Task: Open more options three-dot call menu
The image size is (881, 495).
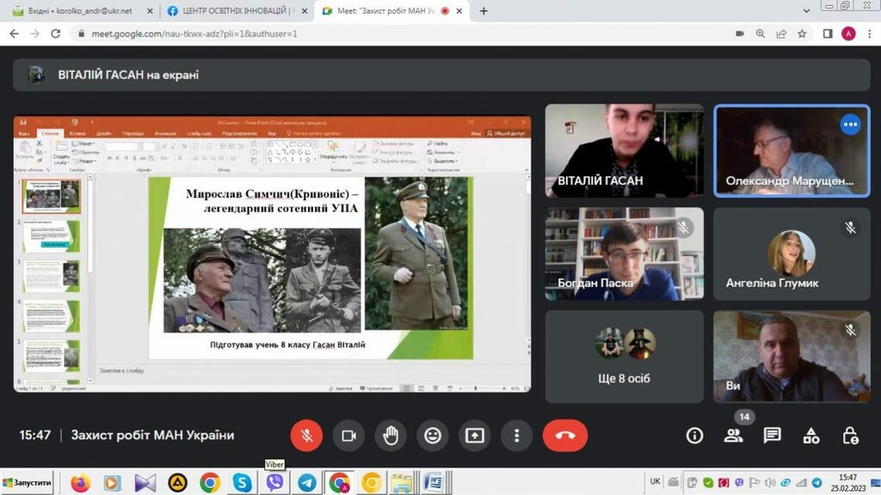Action: (x=516, y=436)
